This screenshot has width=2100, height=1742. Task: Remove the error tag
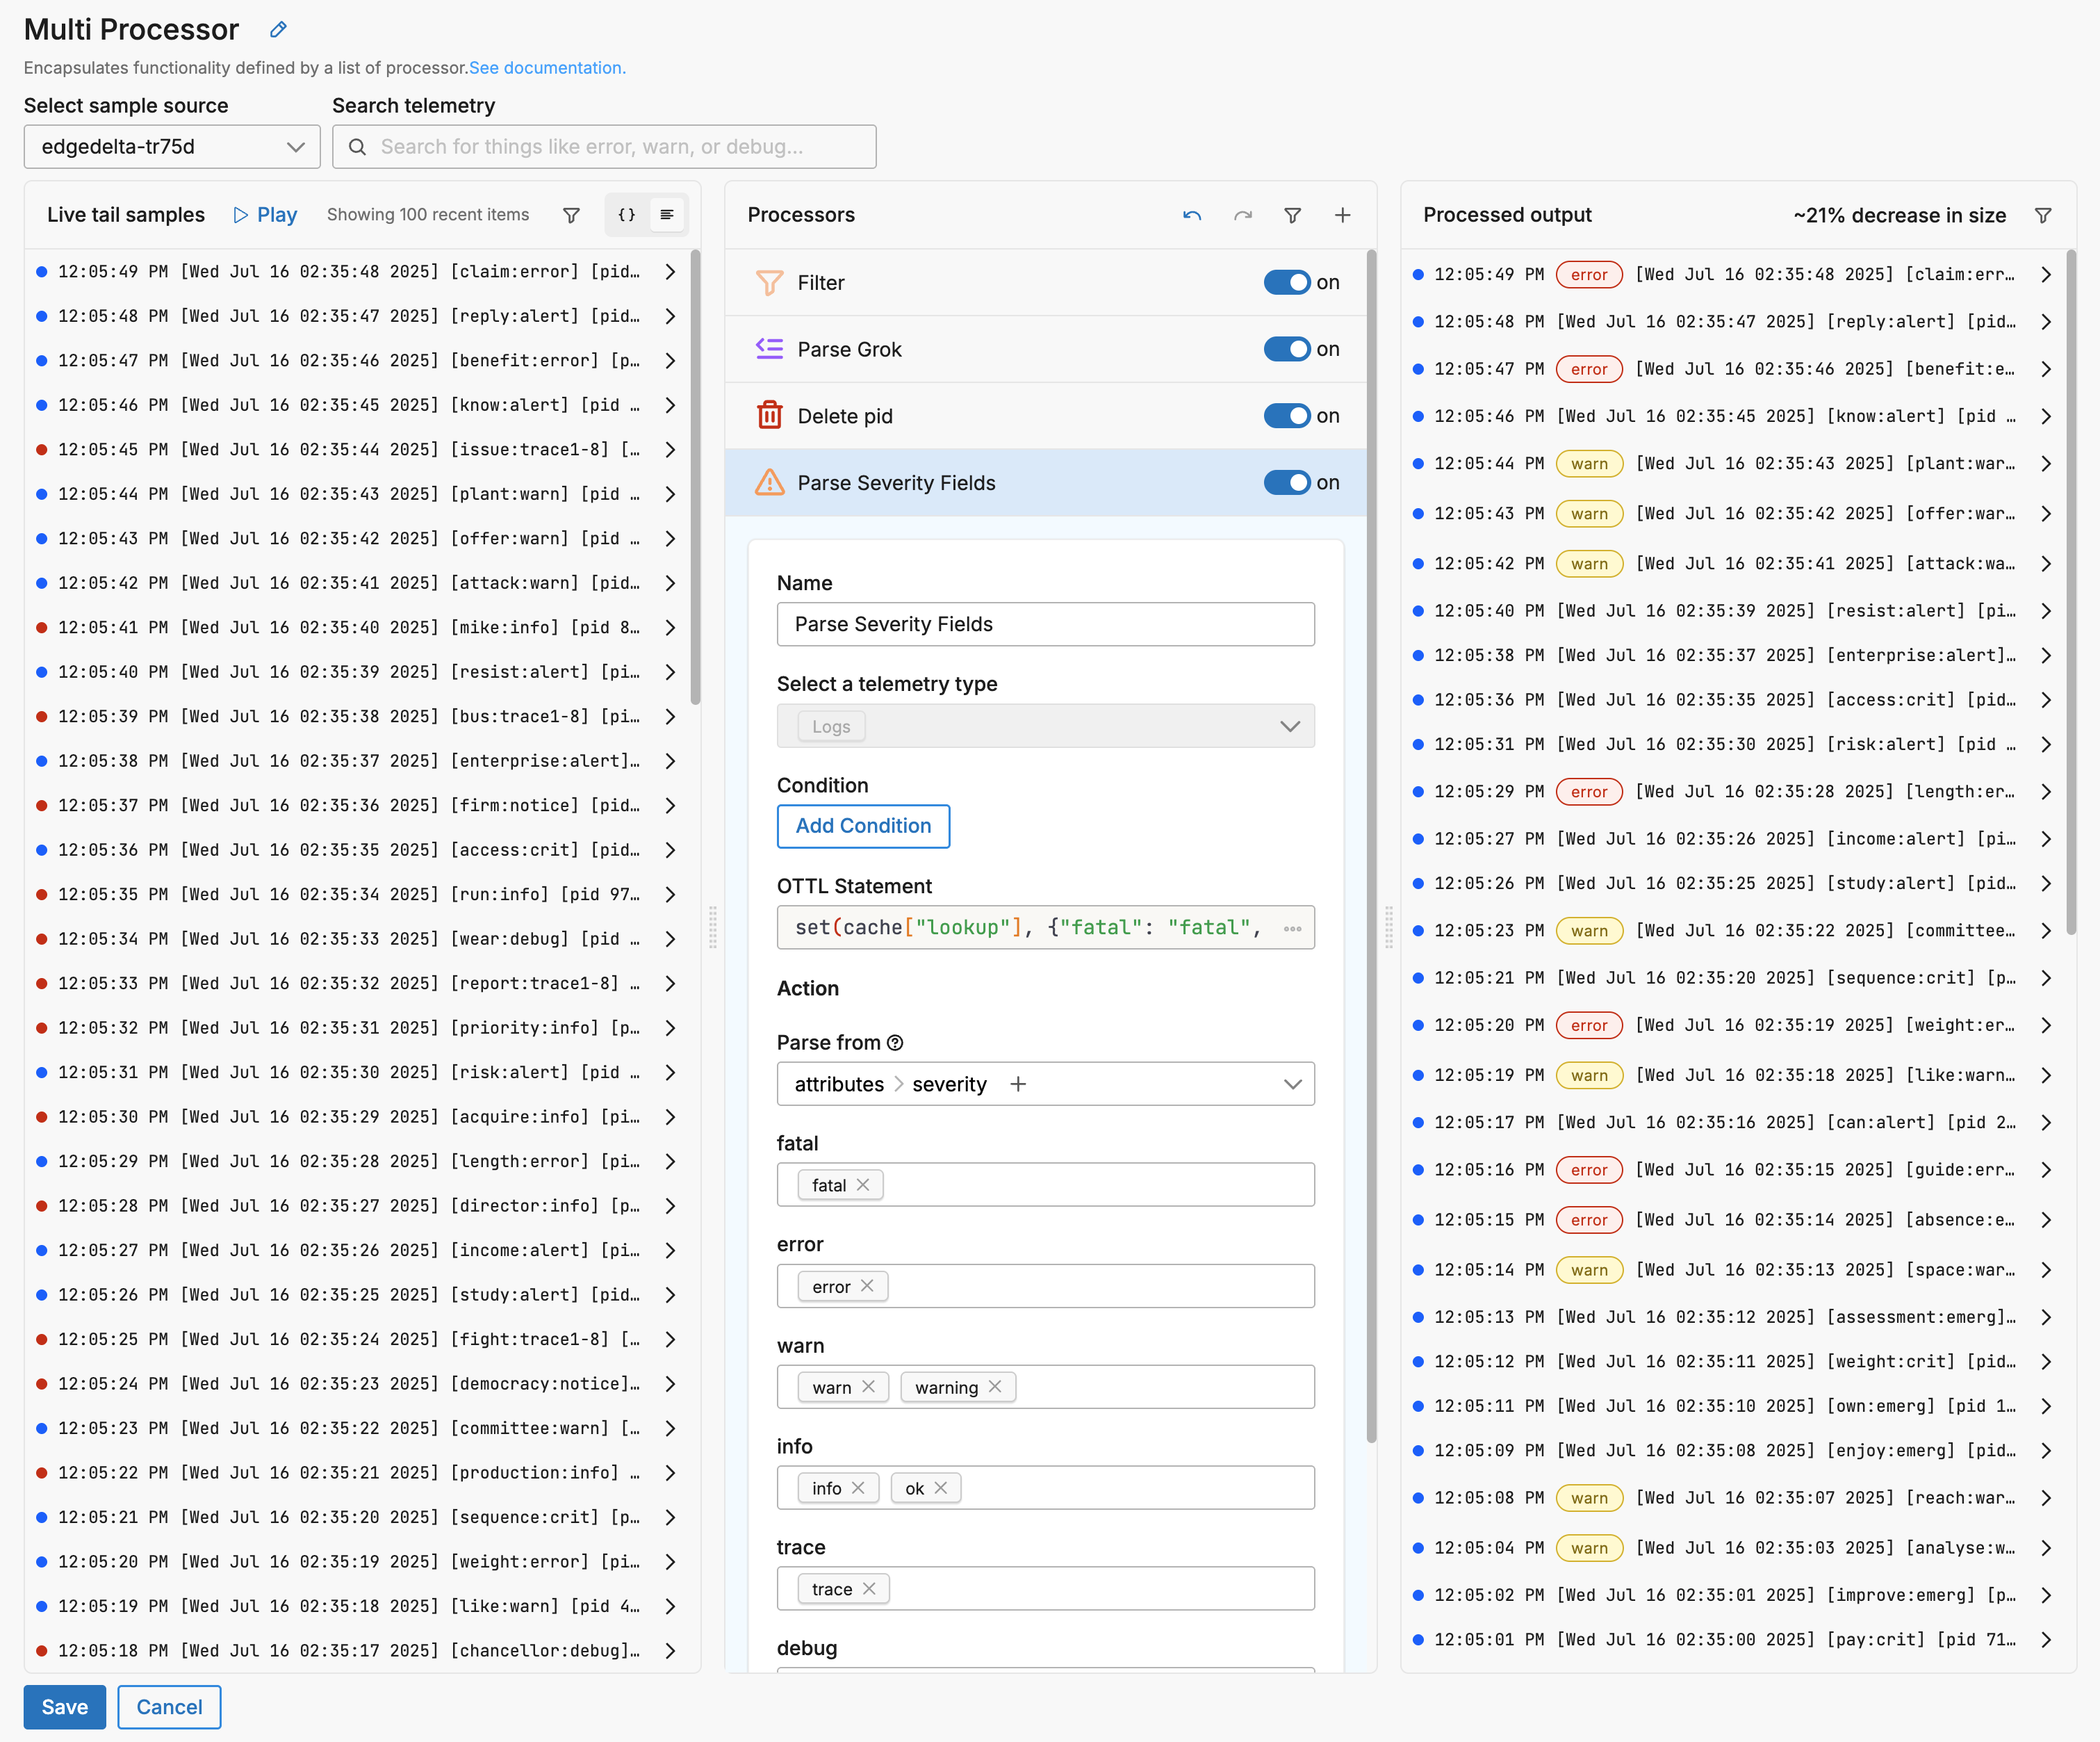(867, 1286)
